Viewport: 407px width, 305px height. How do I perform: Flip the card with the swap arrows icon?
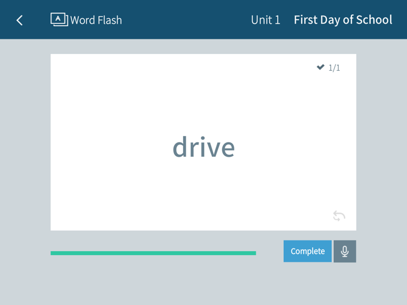339,216
